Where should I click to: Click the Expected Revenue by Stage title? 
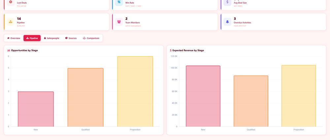188,50
